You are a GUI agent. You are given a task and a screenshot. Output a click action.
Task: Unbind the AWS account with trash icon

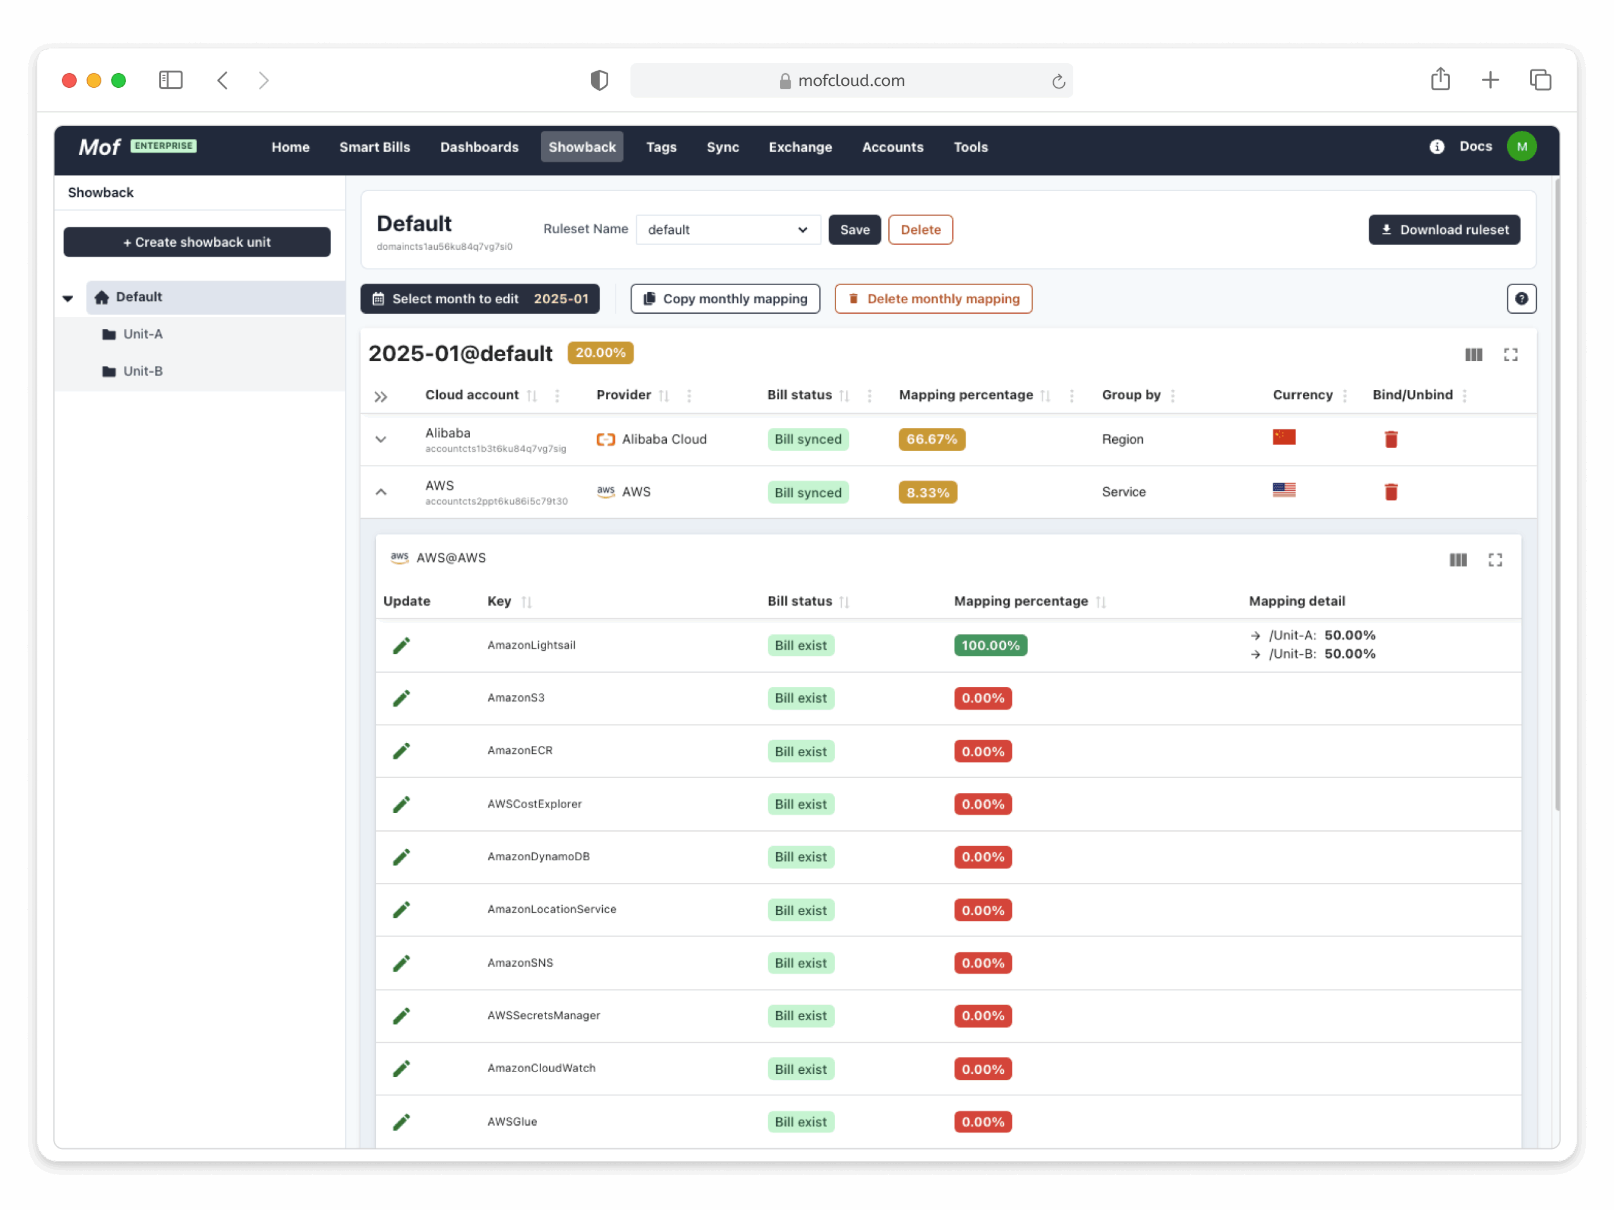1391,492
